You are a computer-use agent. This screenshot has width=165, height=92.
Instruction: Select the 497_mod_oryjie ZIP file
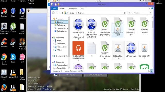131,49
